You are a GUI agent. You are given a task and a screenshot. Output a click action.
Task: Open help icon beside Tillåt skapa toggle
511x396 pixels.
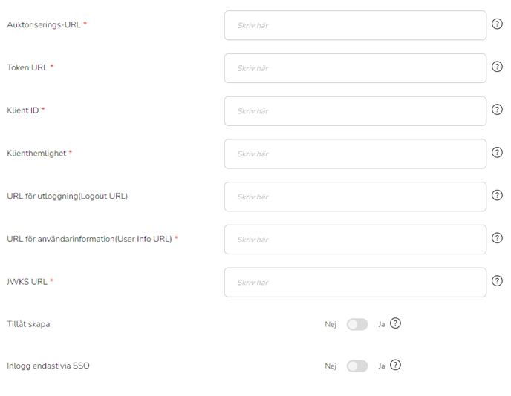[x=395, y=323]
